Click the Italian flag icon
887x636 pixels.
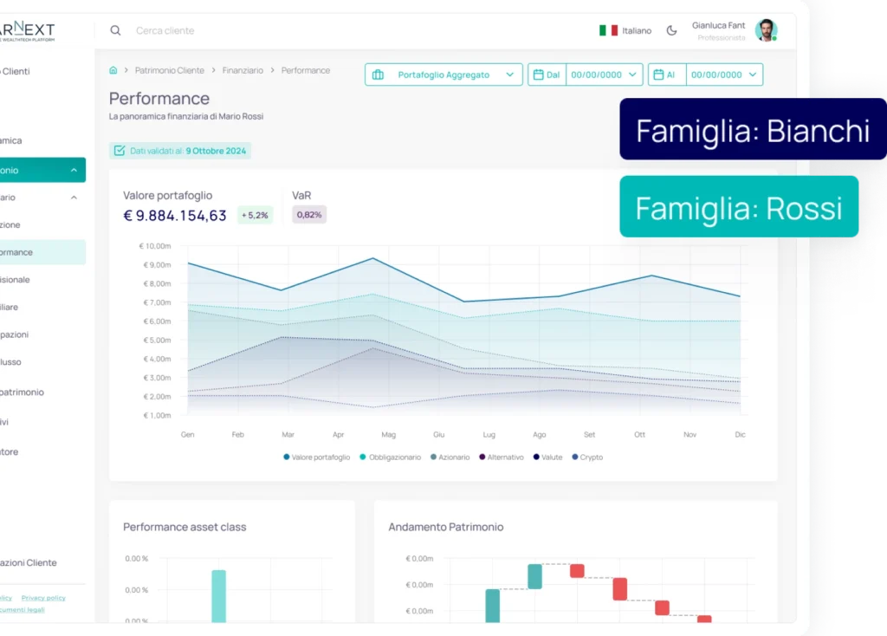pyautogui.click(x=608, y=30)
